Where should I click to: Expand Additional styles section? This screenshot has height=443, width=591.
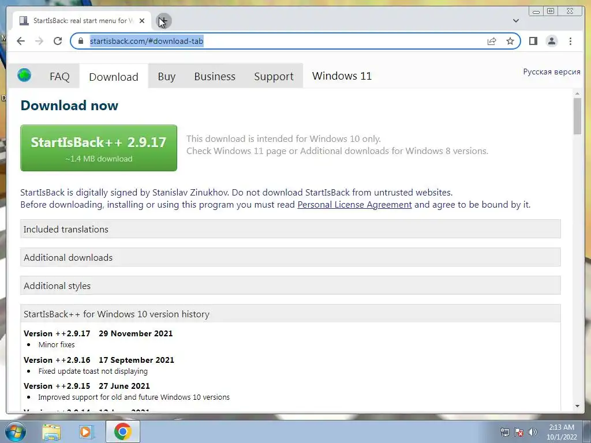pos(290,286)
